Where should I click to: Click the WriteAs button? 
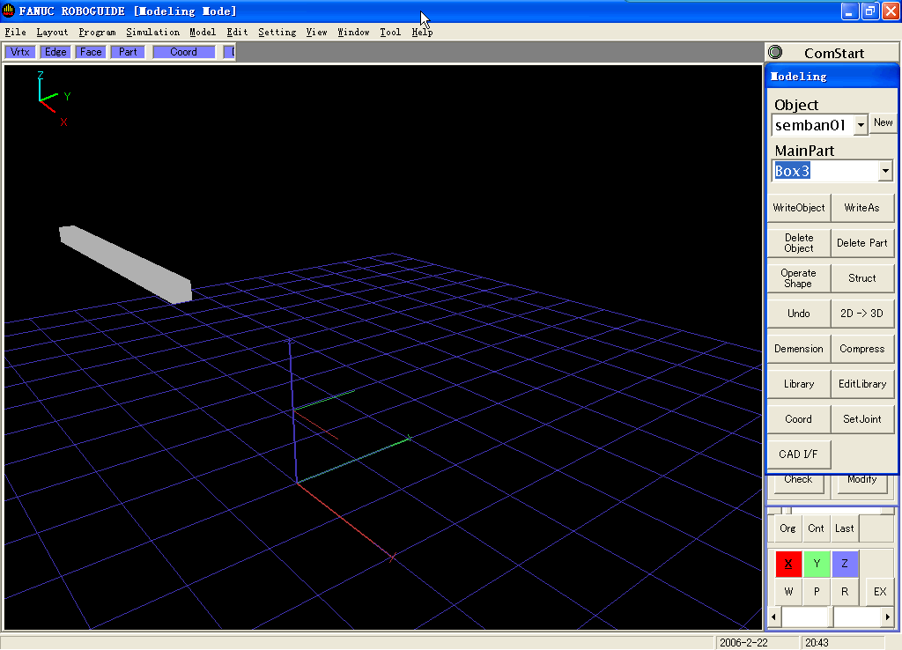[x=861, y=208]
